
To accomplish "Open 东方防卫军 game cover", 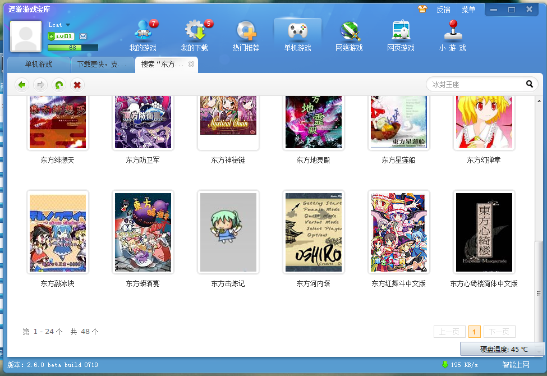I will (x=143, y=122).
